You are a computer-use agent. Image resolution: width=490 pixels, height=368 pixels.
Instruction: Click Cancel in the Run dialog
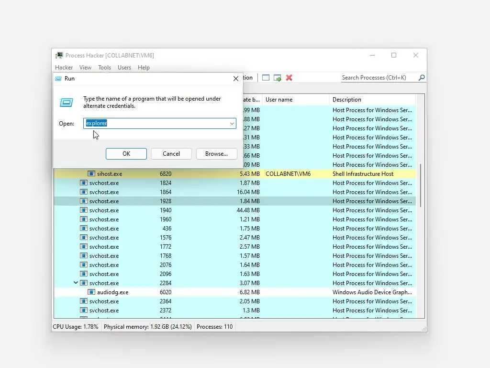click(171, 154)
